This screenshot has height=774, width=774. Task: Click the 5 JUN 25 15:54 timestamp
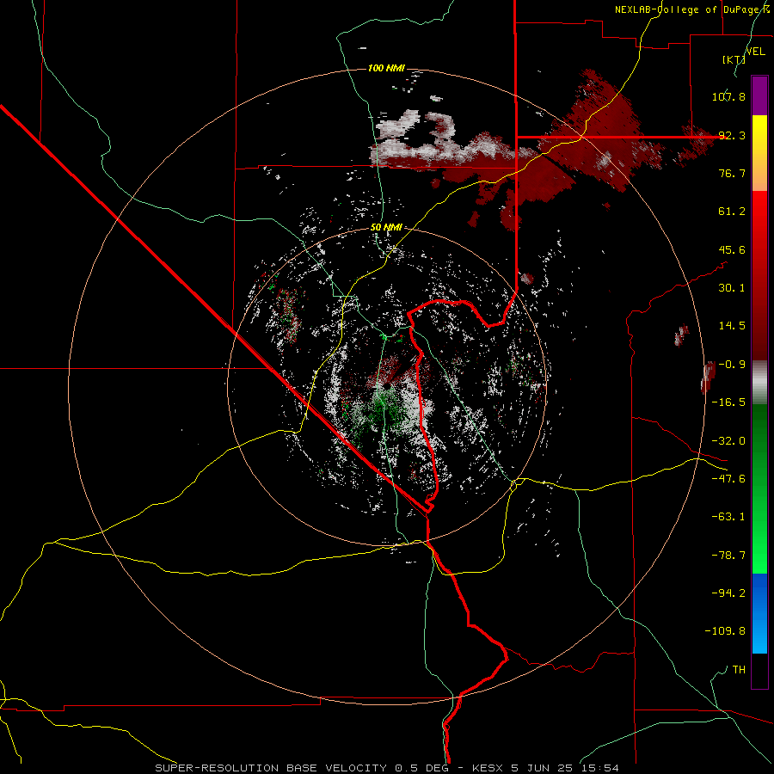(565, 768)
